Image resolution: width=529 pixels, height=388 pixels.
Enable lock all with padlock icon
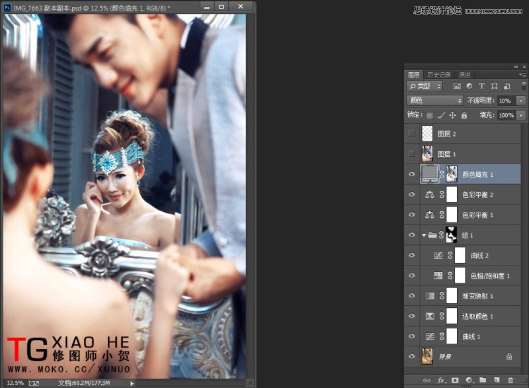(464, 115)
